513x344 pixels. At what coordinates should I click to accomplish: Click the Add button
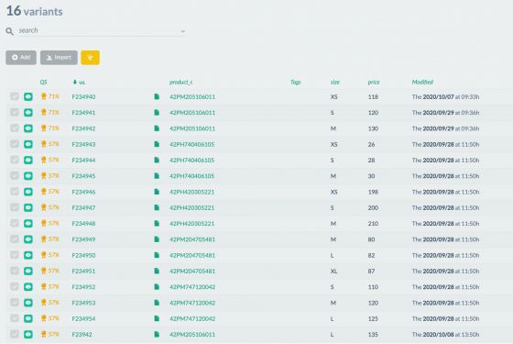tap(21, 58)
